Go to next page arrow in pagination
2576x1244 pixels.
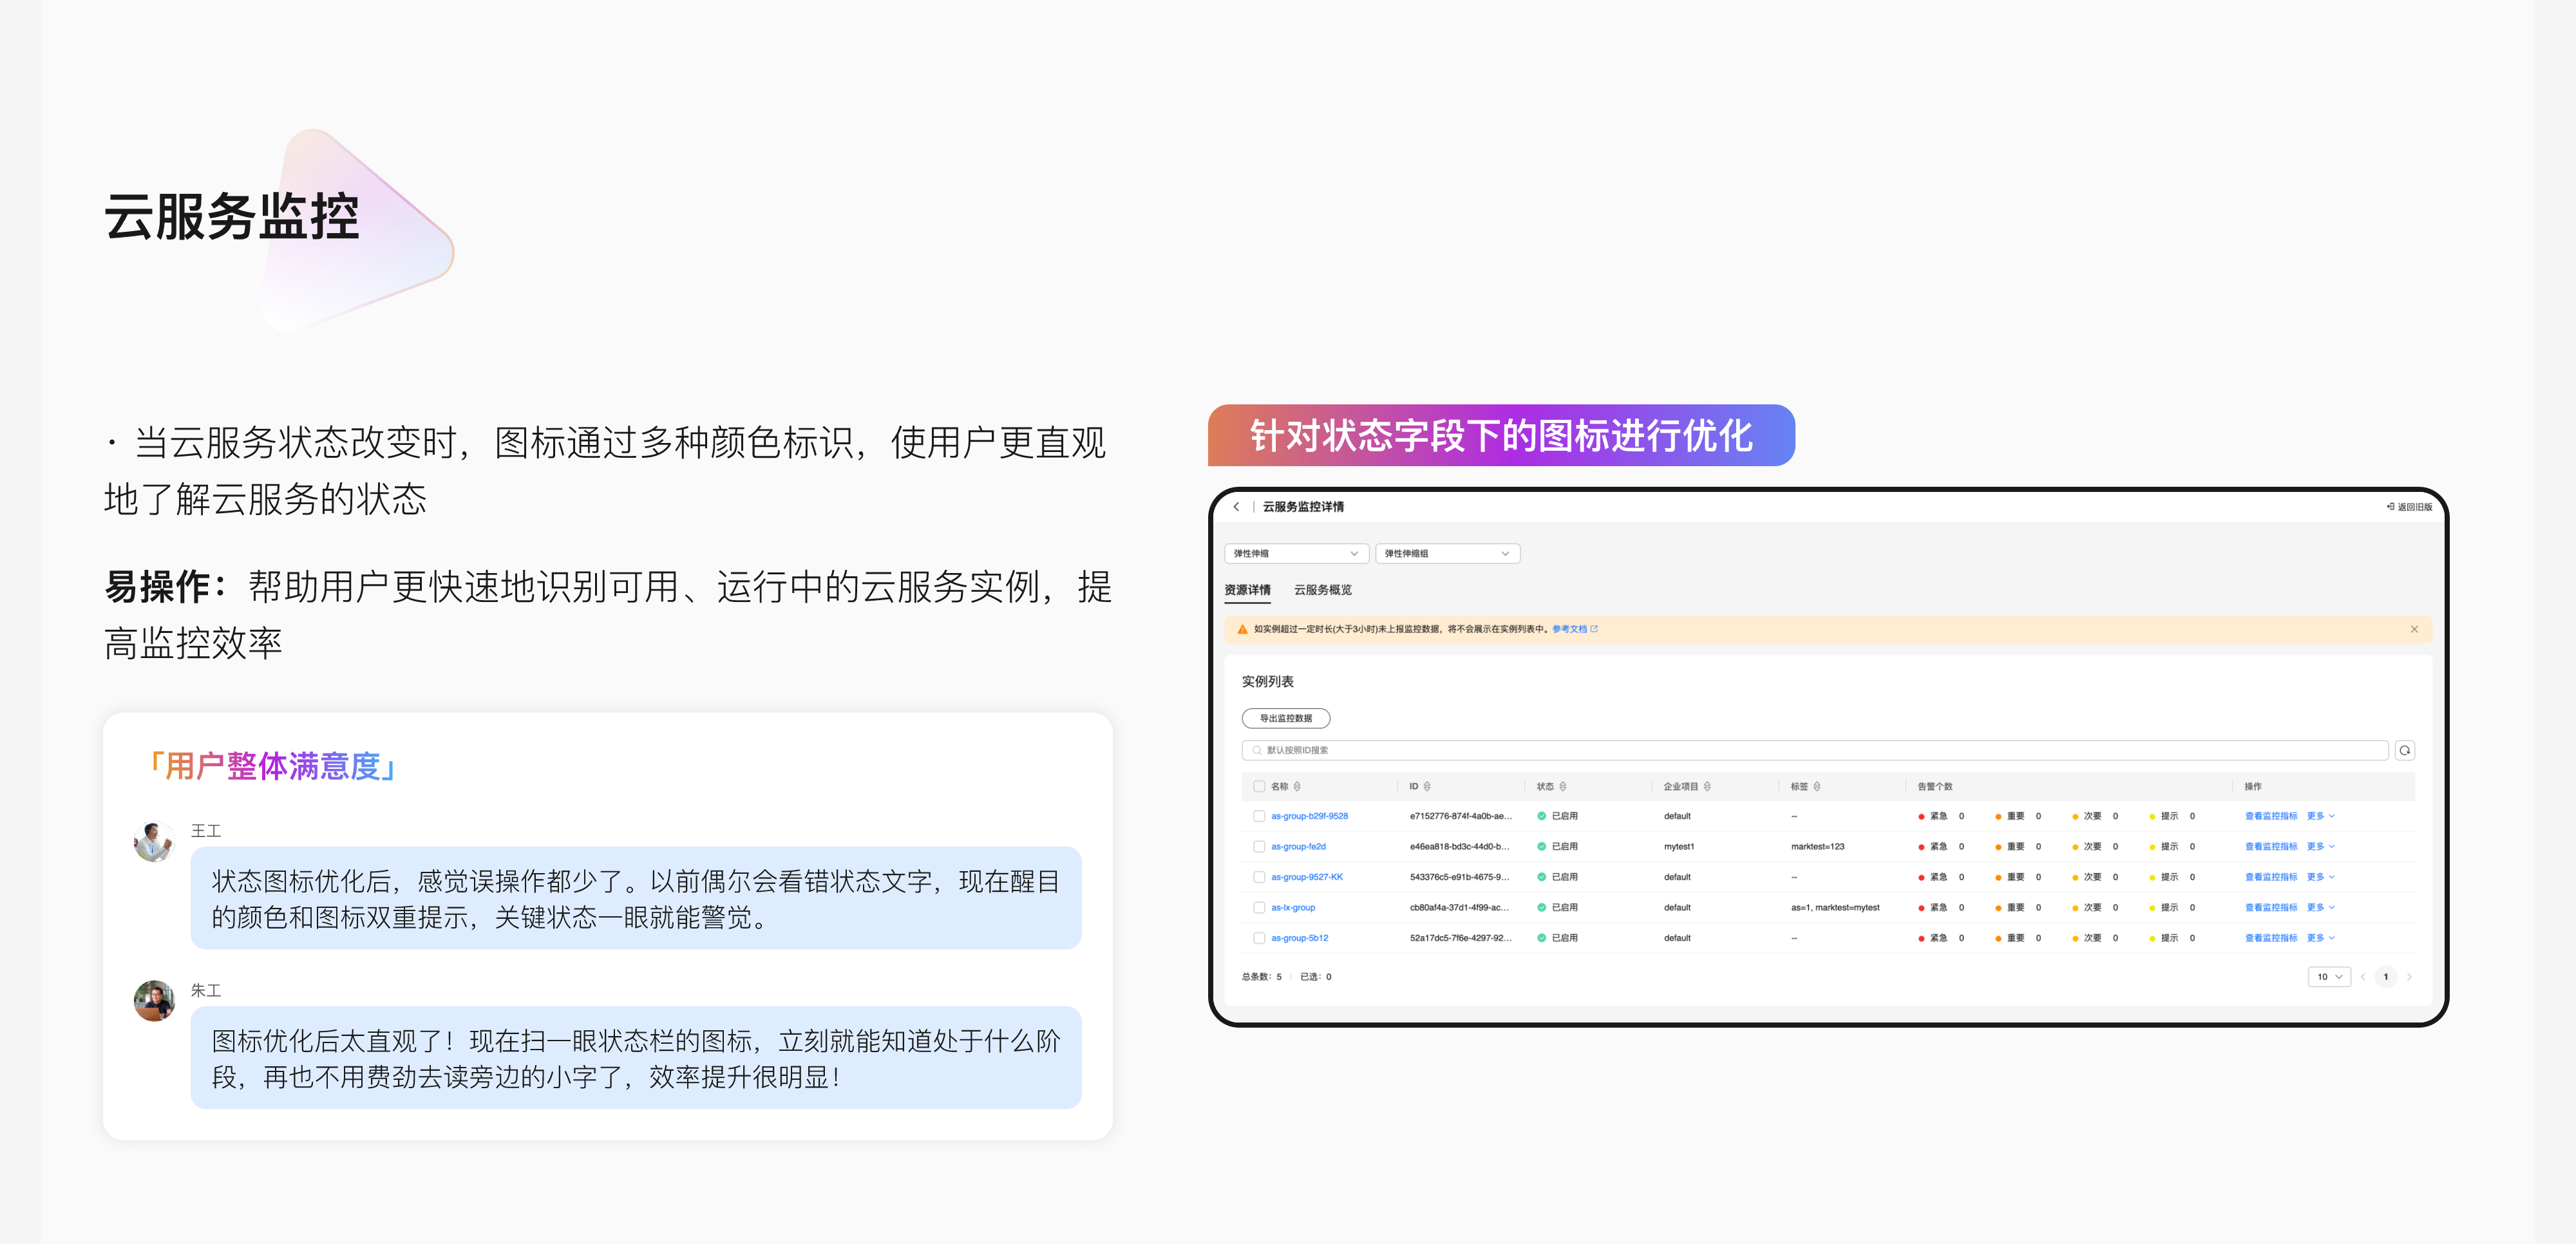pyautogui.click(x=2409, y=977)
